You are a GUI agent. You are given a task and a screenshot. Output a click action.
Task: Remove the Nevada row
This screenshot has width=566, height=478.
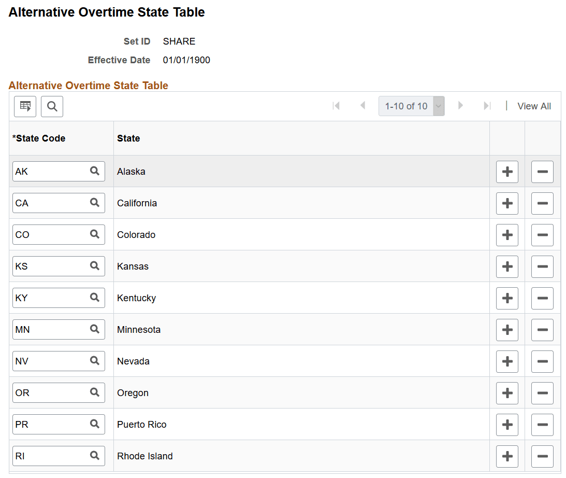[542, 361]
